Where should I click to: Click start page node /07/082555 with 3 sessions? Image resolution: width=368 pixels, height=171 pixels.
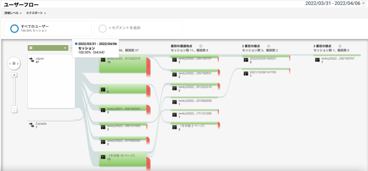pyautogui.click(x=123, y=138)
